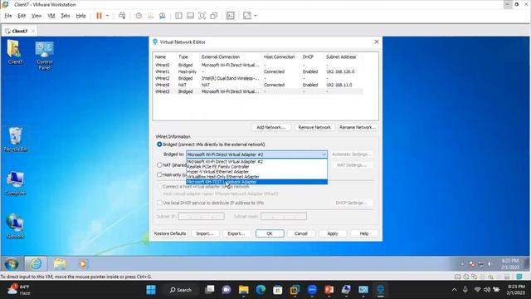
Task: Click the Windows 11 Start button
Action: coord(151,290)
